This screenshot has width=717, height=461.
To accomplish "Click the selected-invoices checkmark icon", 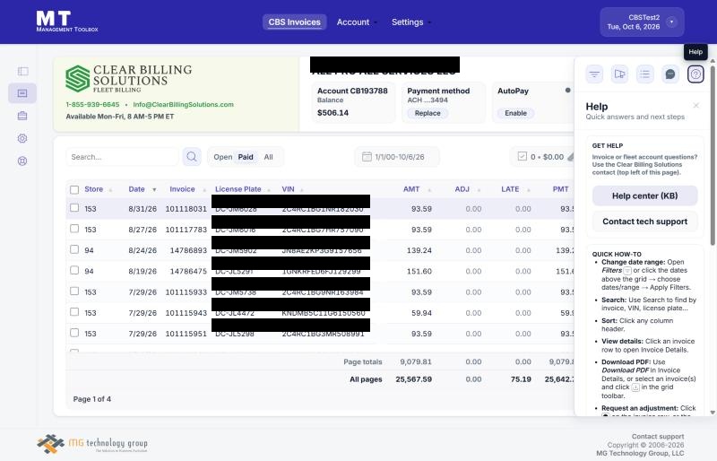I will pyautogui.click(x=523, y=157).
